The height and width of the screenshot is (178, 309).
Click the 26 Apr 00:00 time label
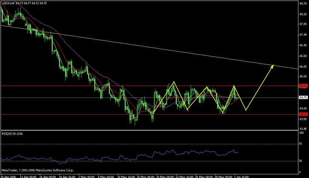click(47, 176)
